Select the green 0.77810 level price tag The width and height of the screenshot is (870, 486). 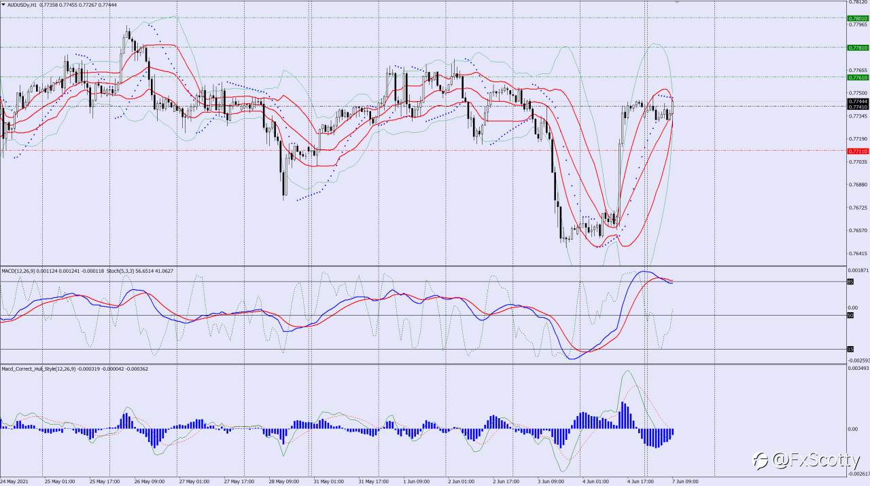858,48
